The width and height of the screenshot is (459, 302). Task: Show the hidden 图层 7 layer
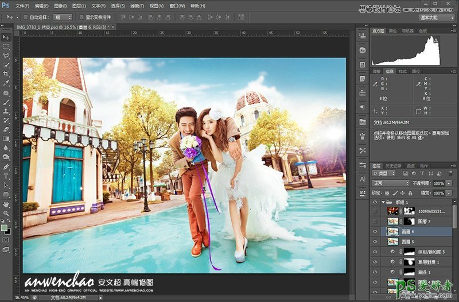click(375, 221)
